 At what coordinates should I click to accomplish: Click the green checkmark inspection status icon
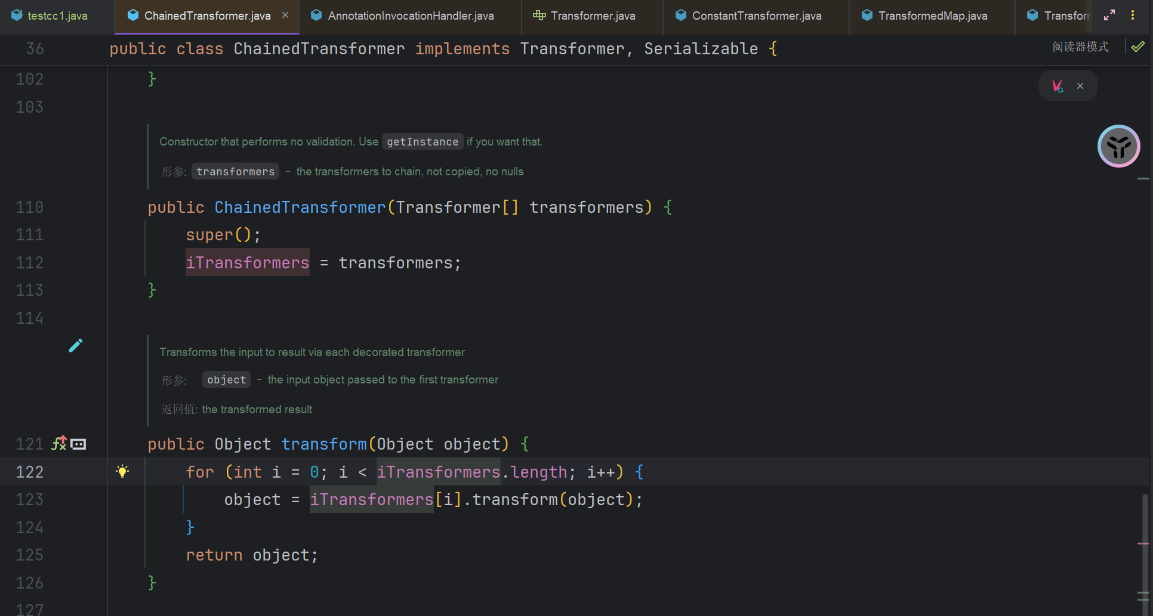point(1138,47)
